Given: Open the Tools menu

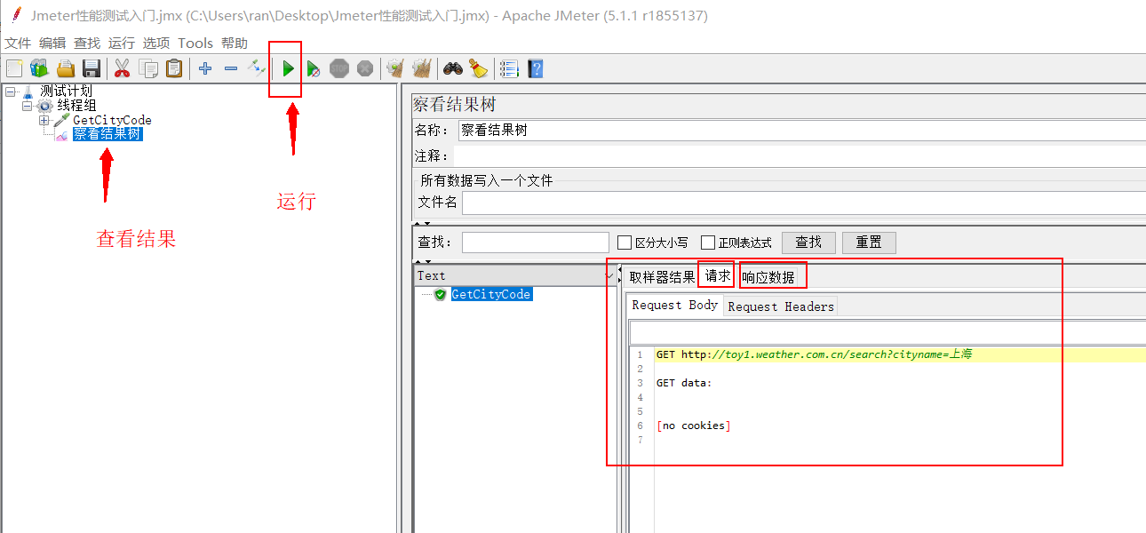Looking at the screenshot, I should tap(195, 43).
